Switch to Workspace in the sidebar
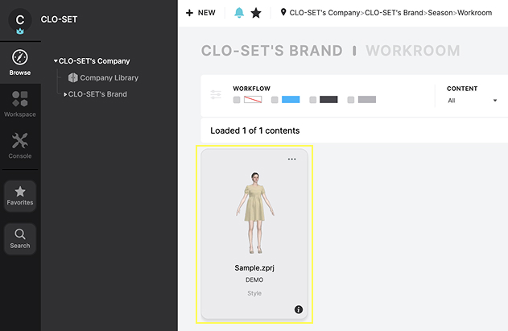The image size is (508, 331). click(x=20, y=104)
